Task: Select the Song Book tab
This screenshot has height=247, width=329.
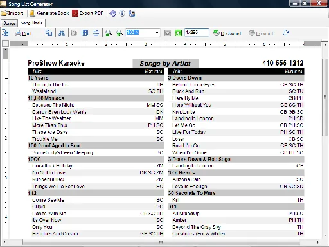Action: click(31, 23)
